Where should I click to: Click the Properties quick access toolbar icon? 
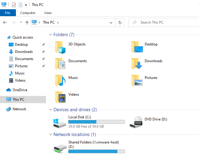pos(14,5)
